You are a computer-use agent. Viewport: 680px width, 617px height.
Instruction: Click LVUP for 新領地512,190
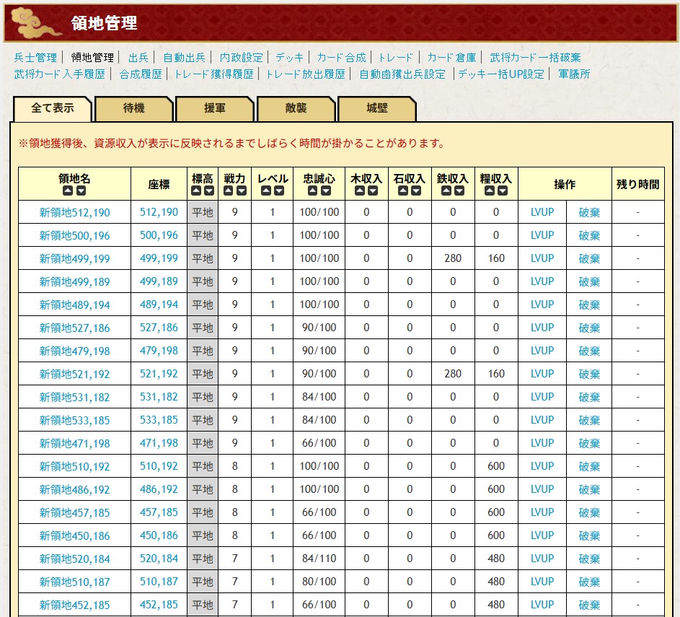tap(542, 212)
